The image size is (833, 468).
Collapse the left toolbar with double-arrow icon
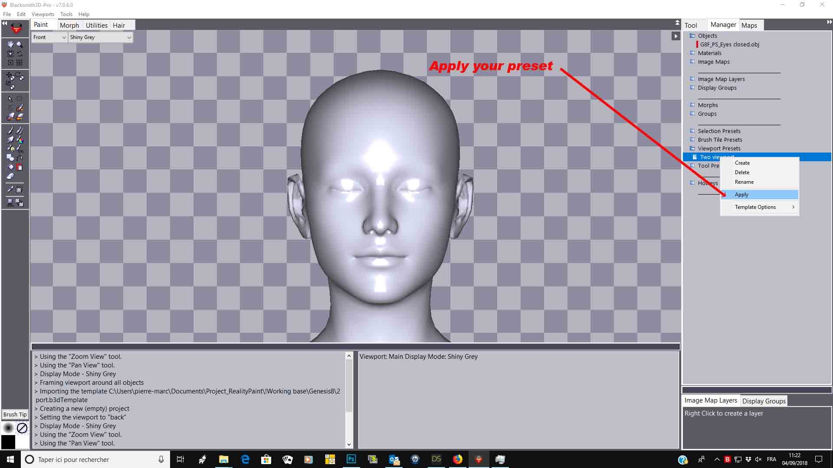4,23
